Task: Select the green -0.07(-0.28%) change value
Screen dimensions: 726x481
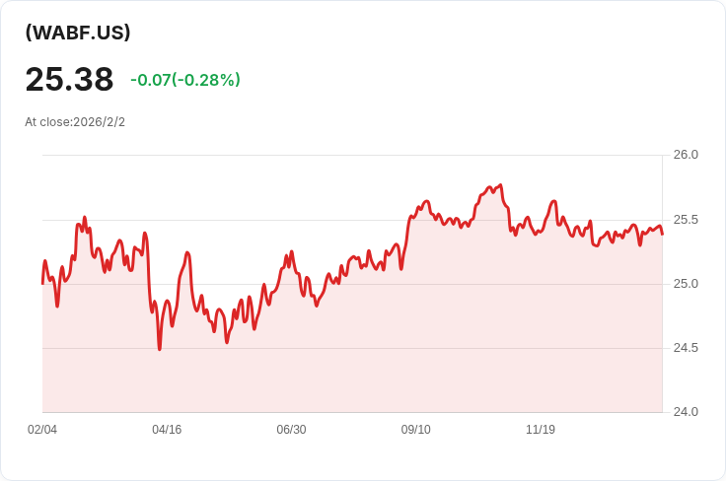Action: pyautogui.click(x=185, y=80)
